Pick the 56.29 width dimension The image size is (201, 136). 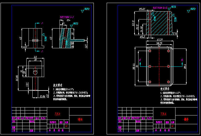tap(159, 43)
